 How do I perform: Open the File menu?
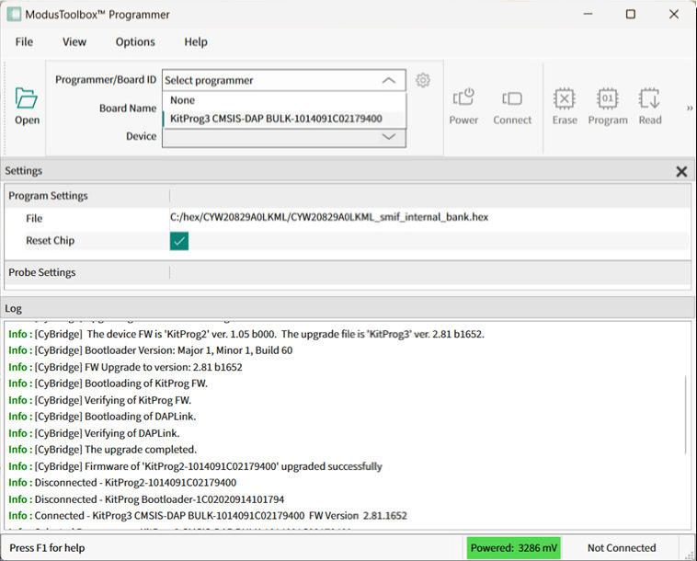pyautogui.click(x=24, y=41)
